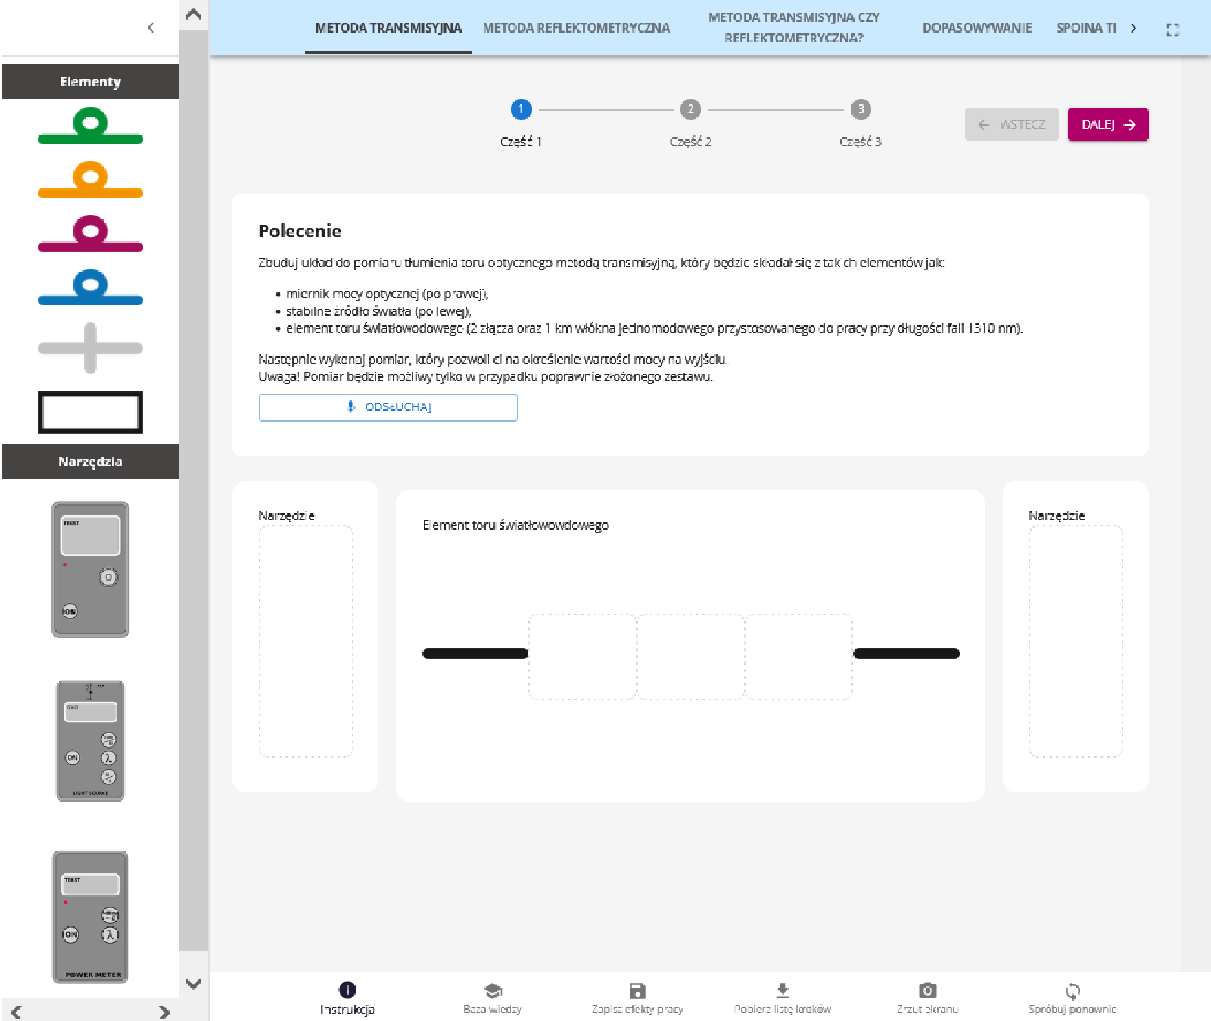Pick the magenta fiber coil element
The width and height of the screenshot is (1211, 1021).
90,235
